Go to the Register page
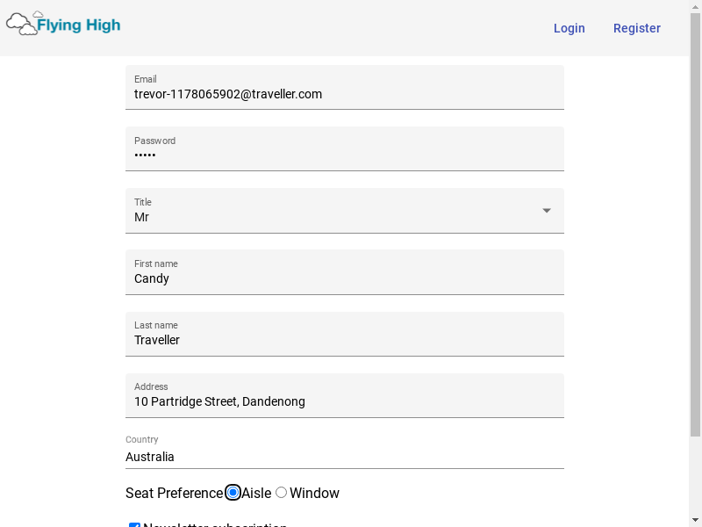This screenshot has width=702, height=527. 636,28
